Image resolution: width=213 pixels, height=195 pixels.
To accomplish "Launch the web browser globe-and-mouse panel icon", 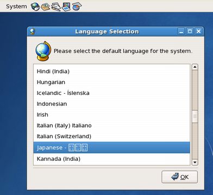I will coord(35,7).
